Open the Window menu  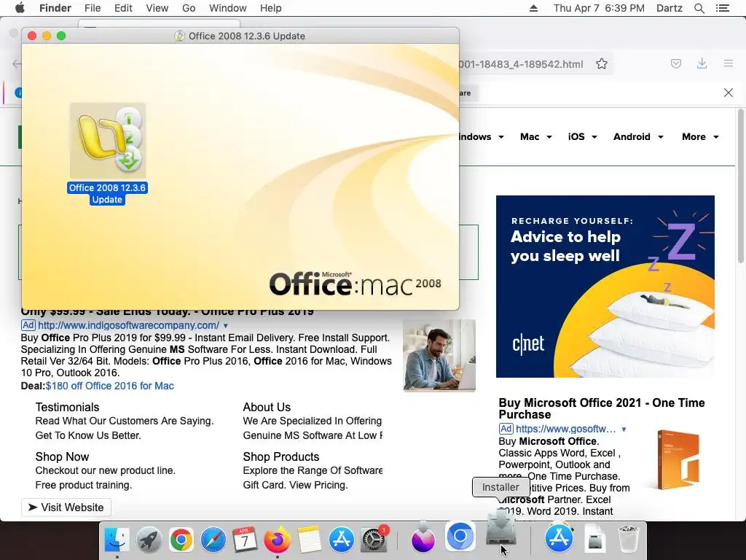coord(228,8)
